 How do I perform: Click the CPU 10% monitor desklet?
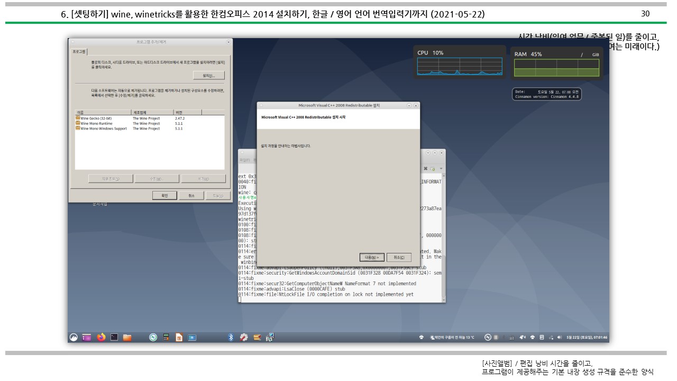coord(460,62)
